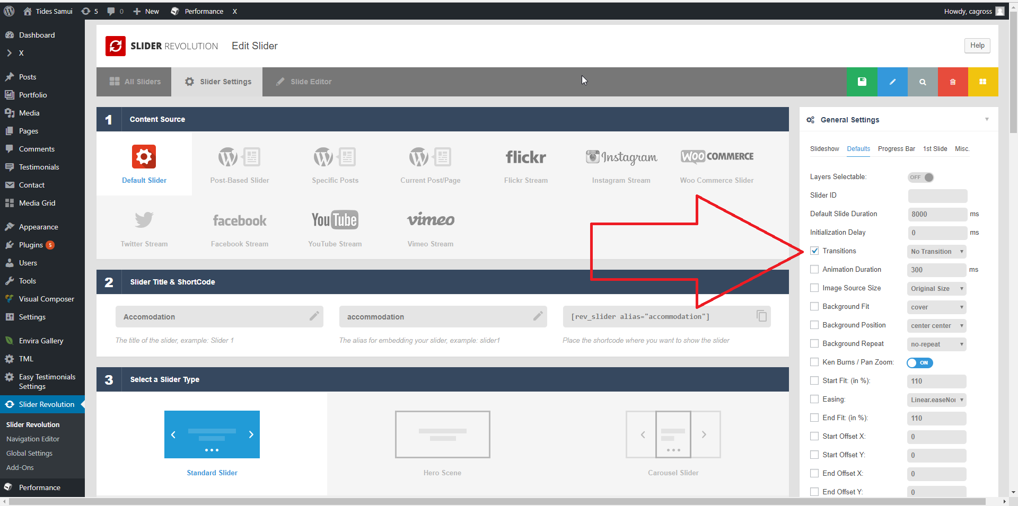1018x506 pixels.
Task: Open the no-repeat dropdown
Action: tap(937, 344)
